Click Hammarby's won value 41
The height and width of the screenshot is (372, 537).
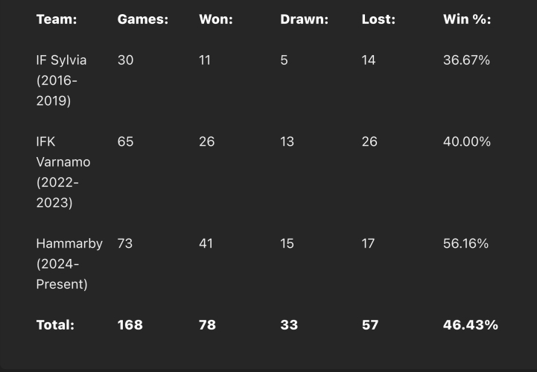point(206,243)
